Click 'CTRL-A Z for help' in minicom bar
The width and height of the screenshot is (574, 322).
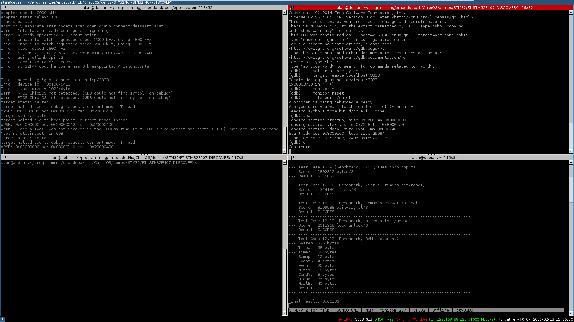click(x=309, y=310)
